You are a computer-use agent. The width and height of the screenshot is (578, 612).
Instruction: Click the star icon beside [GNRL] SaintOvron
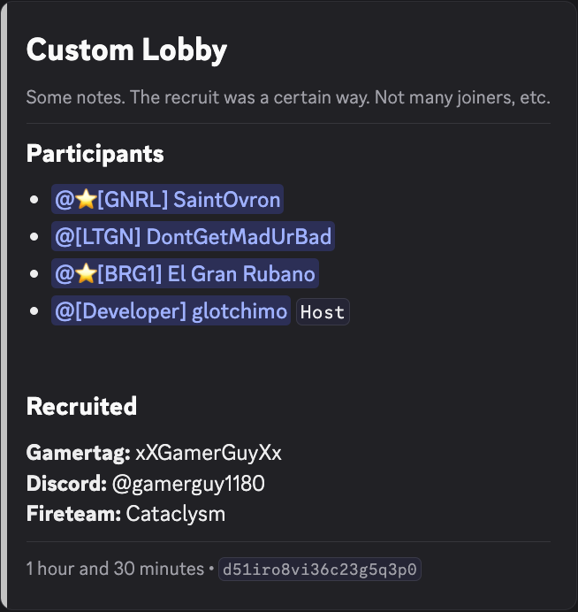(x=85, y=199)
